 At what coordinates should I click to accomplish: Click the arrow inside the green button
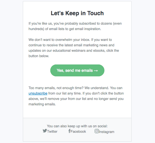pos(96,71)
